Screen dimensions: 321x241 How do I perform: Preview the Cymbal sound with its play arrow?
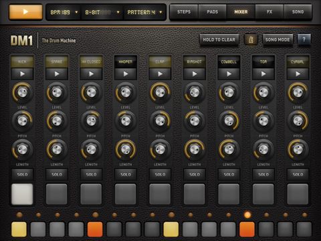pyautogui.click(x=298, y=74)
